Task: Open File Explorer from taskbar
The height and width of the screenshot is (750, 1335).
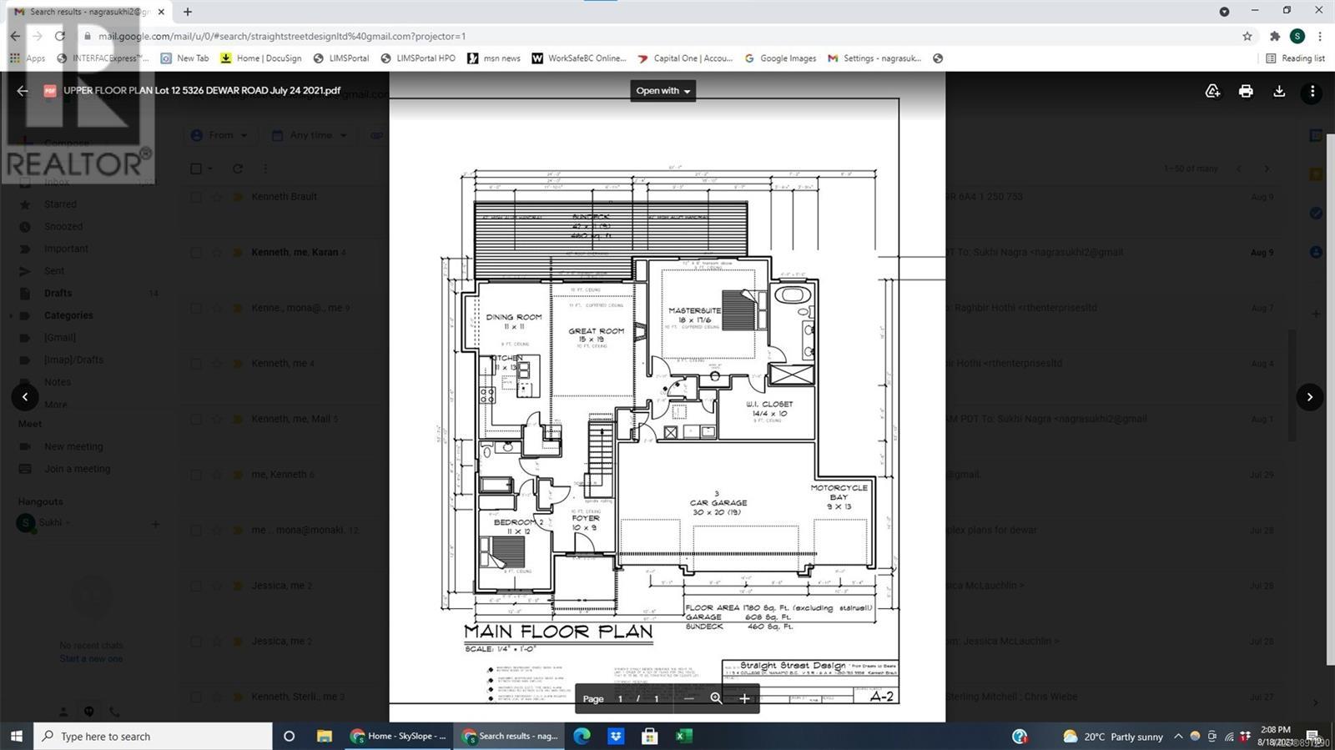Action: (x=324, y=736)
